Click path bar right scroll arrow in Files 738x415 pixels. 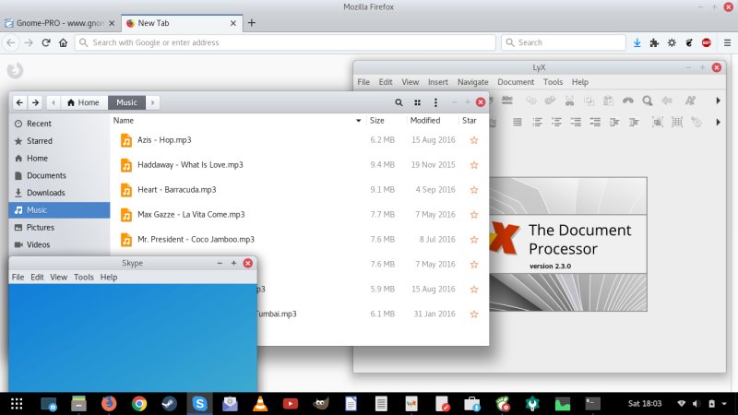(152, 102)
